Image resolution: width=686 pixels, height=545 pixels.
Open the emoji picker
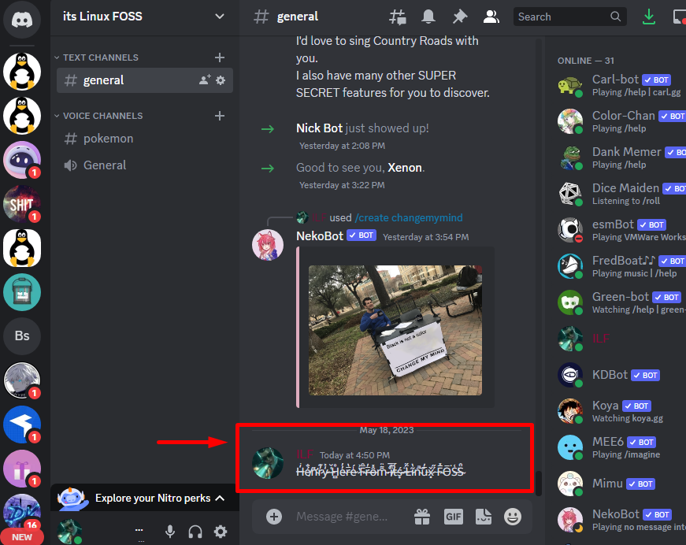512,517
